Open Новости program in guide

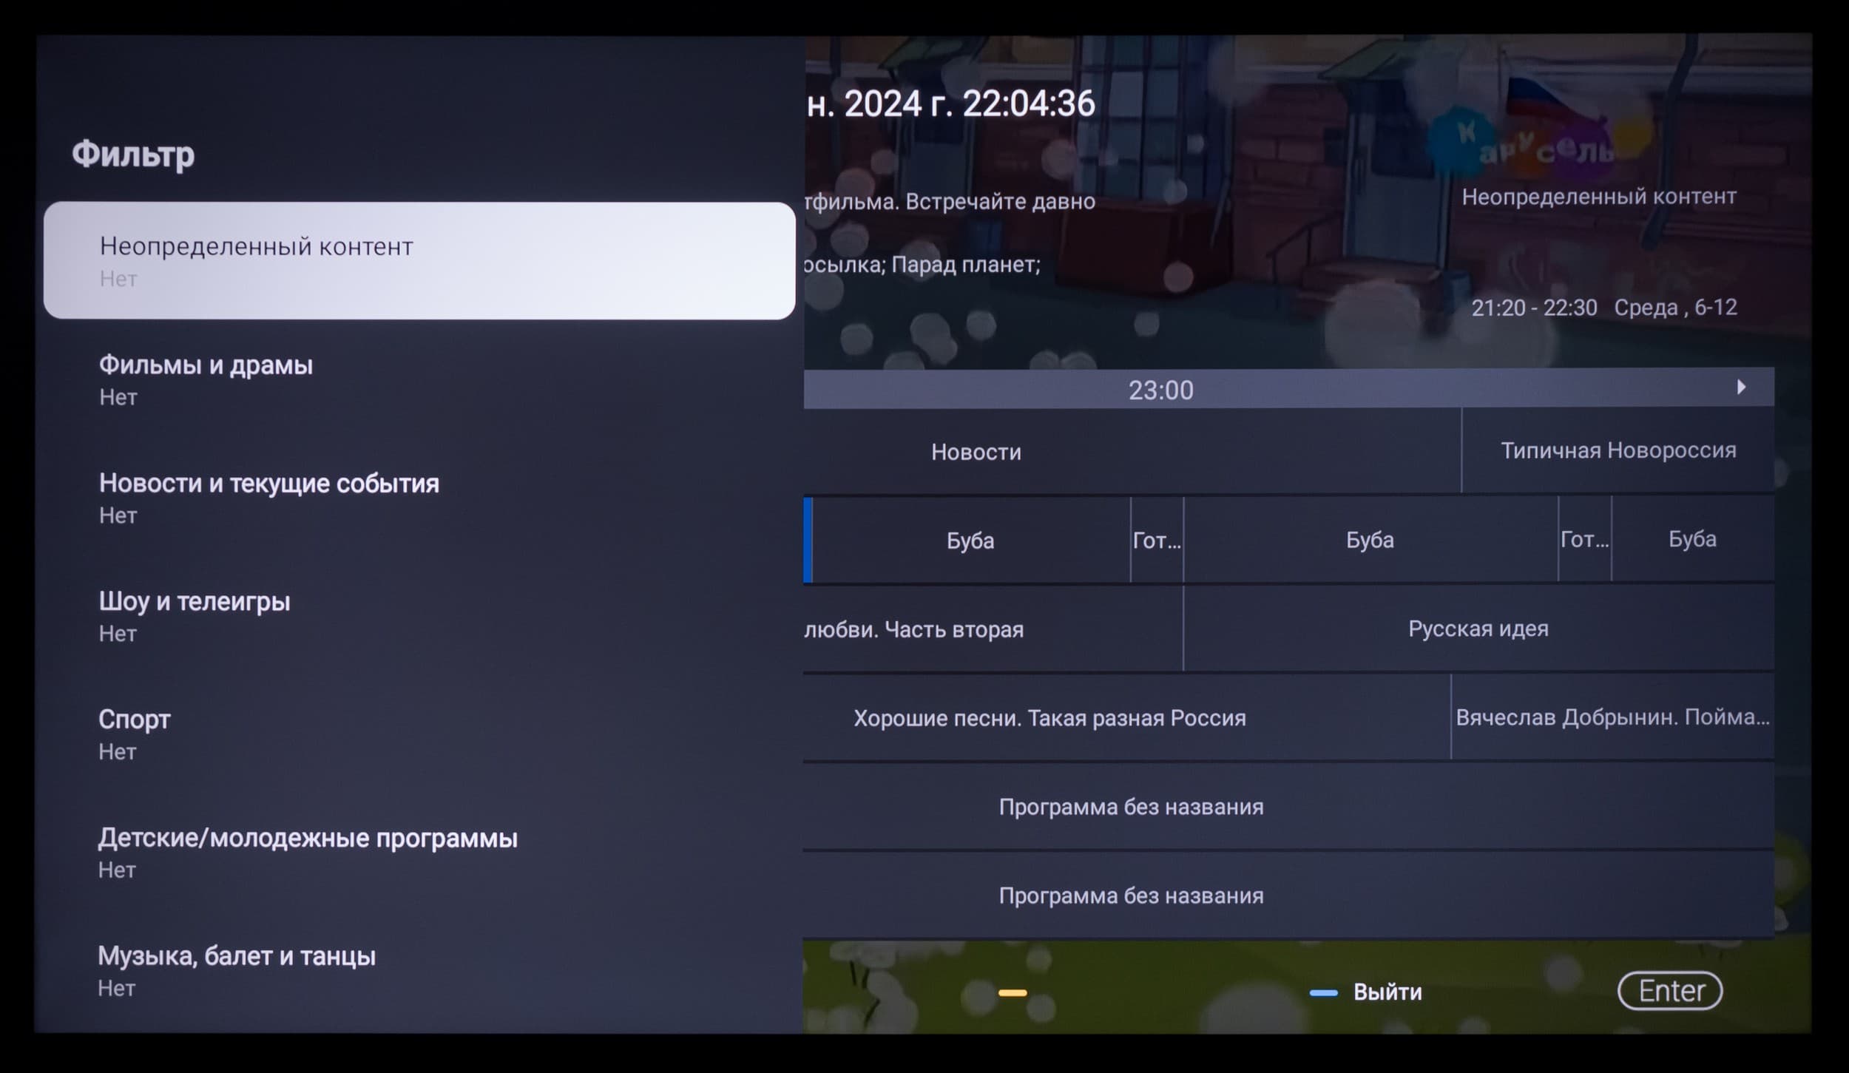[976, 452]
